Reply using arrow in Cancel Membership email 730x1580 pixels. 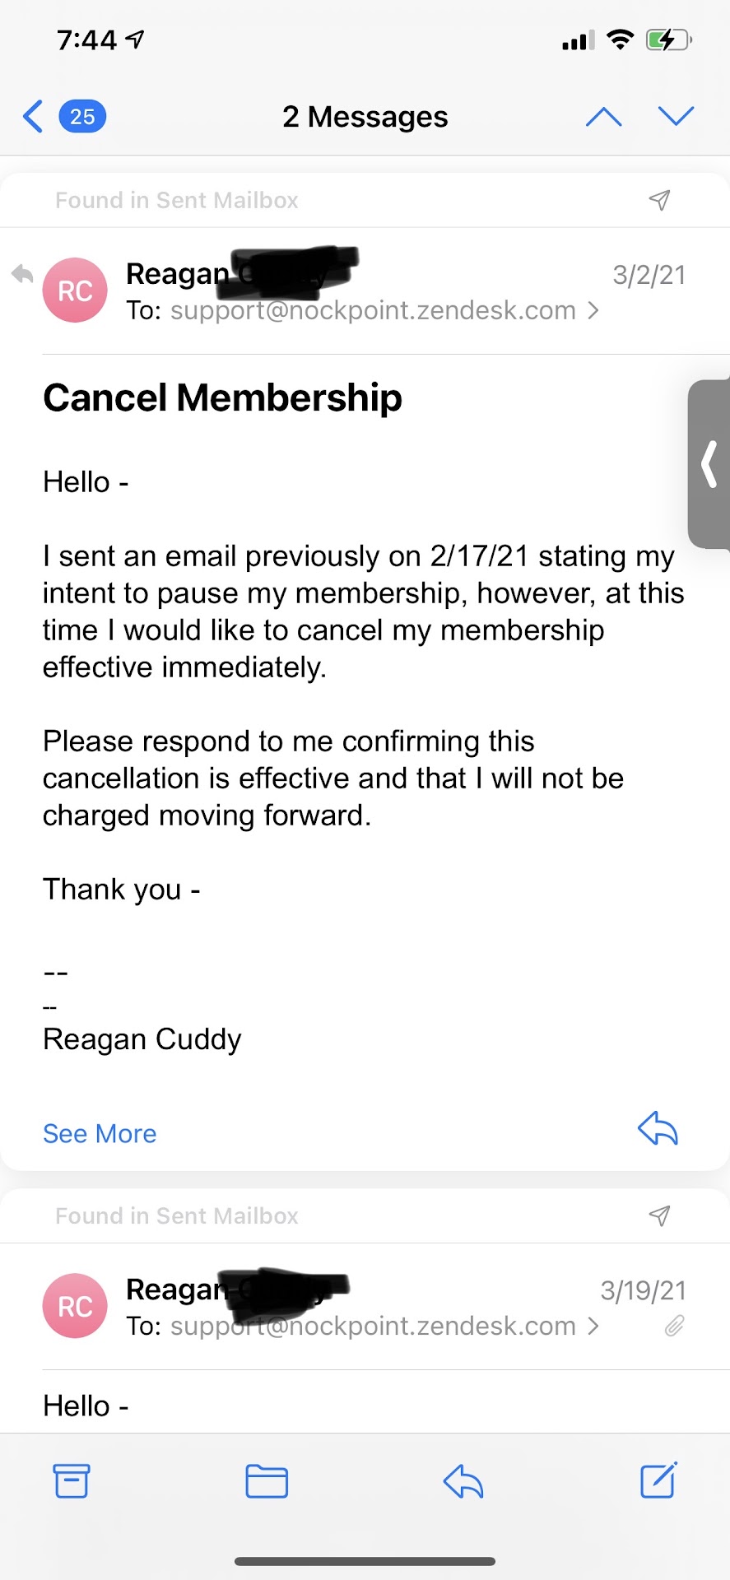[658, 1129]
